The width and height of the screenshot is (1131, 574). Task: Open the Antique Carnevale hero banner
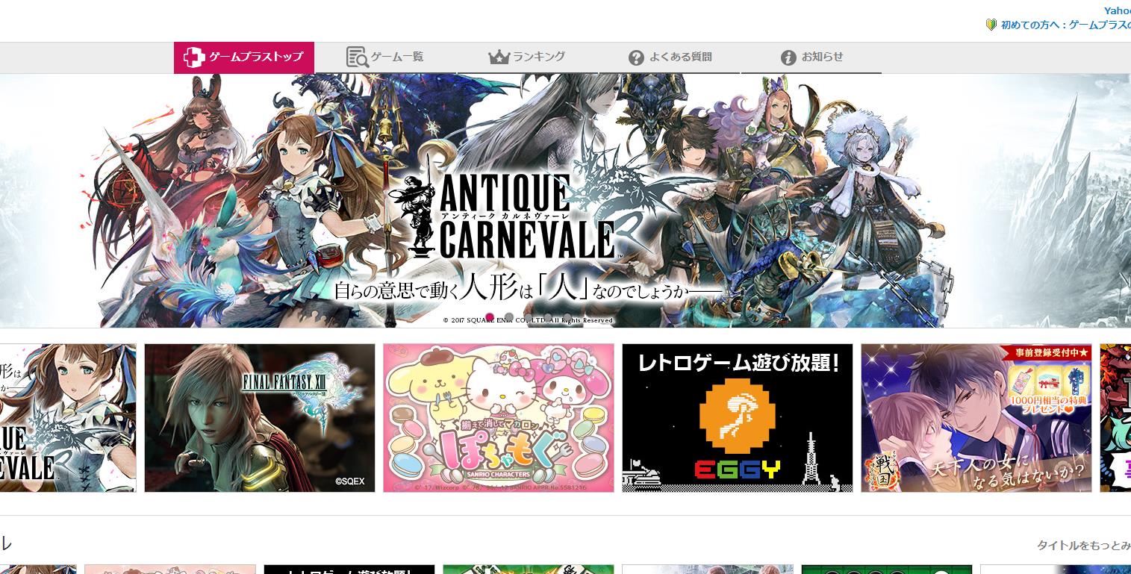point(565,200)
